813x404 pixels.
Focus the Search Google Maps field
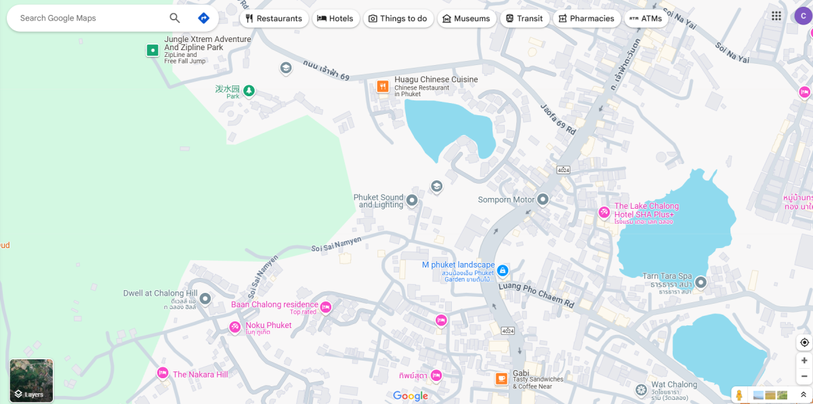91,18
